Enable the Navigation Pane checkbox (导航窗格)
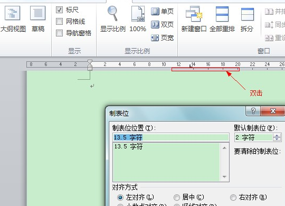Screen dimensions: 285x206 click(60, 33)
